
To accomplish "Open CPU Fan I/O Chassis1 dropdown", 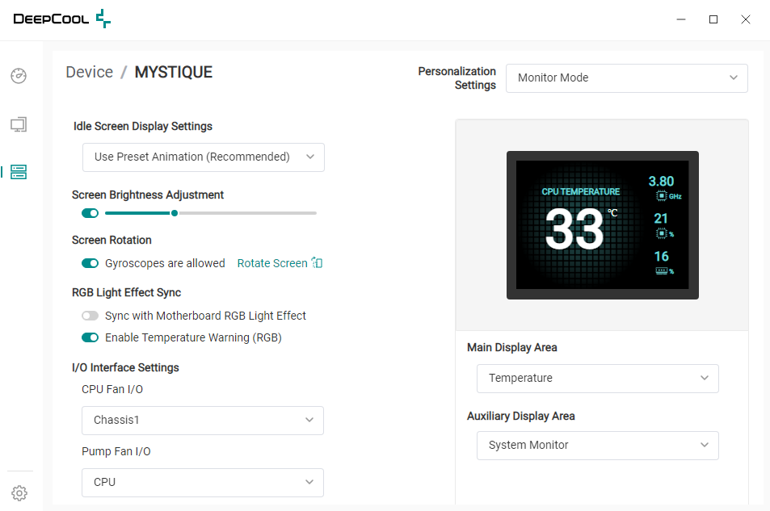I will [x=202, y=421].
